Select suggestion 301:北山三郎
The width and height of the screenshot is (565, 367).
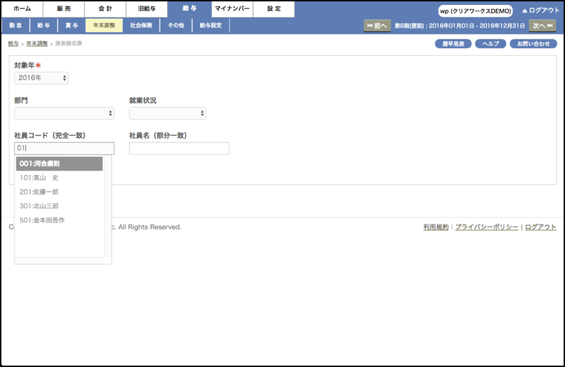click(59, 206)
